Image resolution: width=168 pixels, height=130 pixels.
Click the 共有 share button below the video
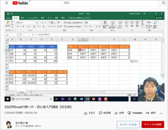119,113
